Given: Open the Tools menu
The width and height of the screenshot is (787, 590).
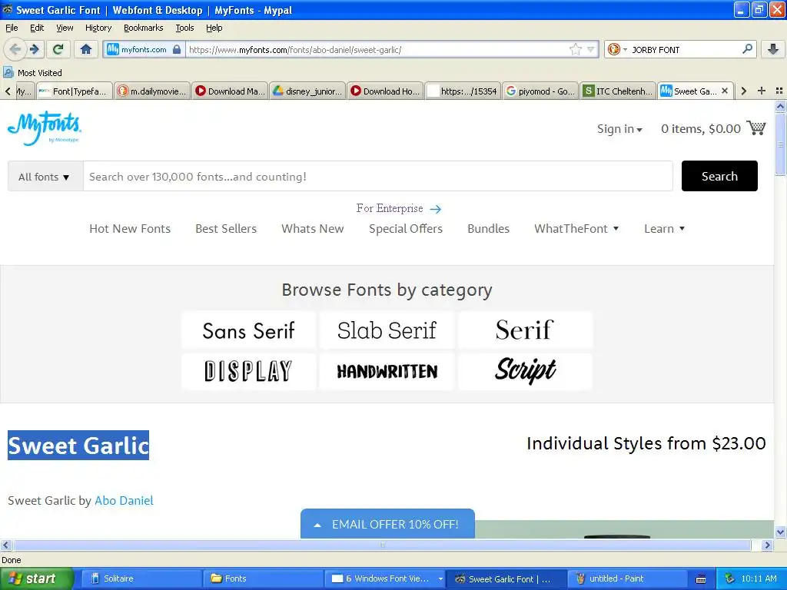Looking at the screenshot, I should pos(184,28).
